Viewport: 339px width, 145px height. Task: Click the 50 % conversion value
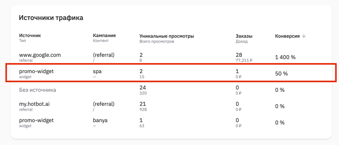pyautogui.click(x=281, y=73)
